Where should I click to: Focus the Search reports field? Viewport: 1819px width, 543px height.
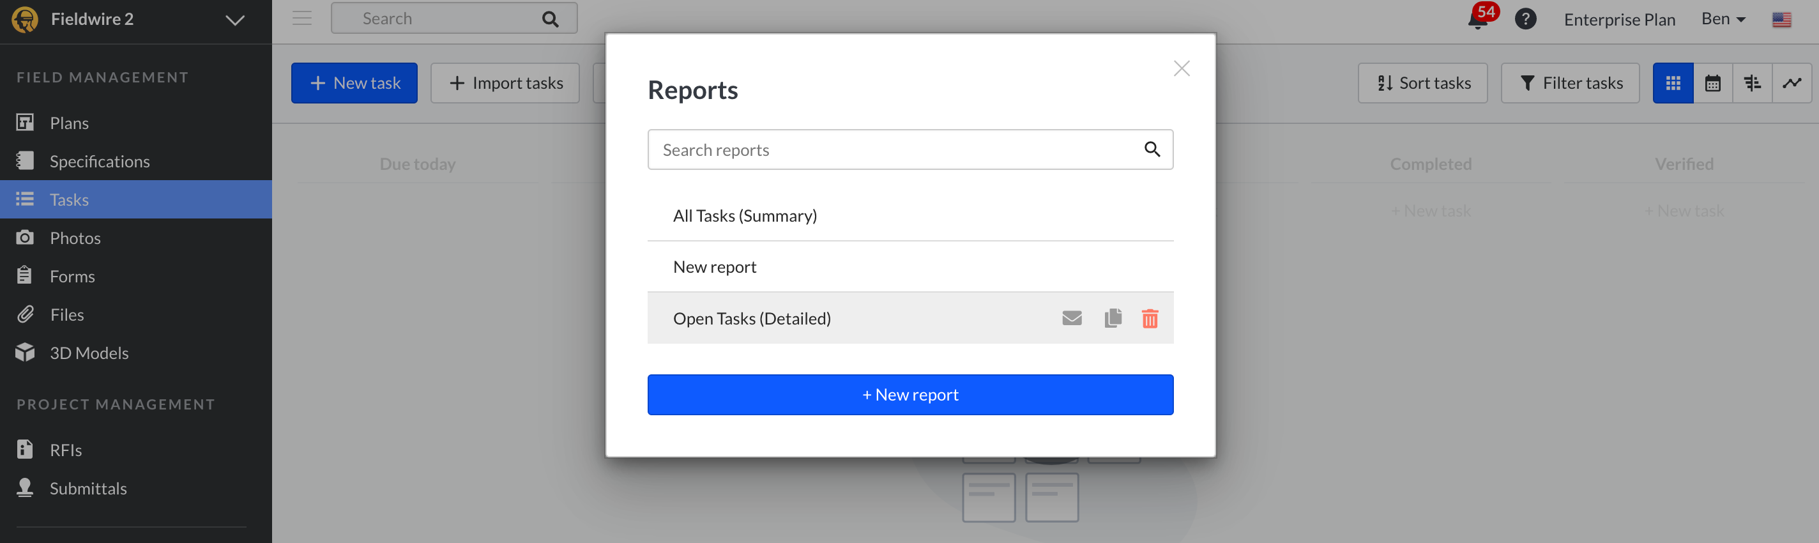tap(909, 149)
